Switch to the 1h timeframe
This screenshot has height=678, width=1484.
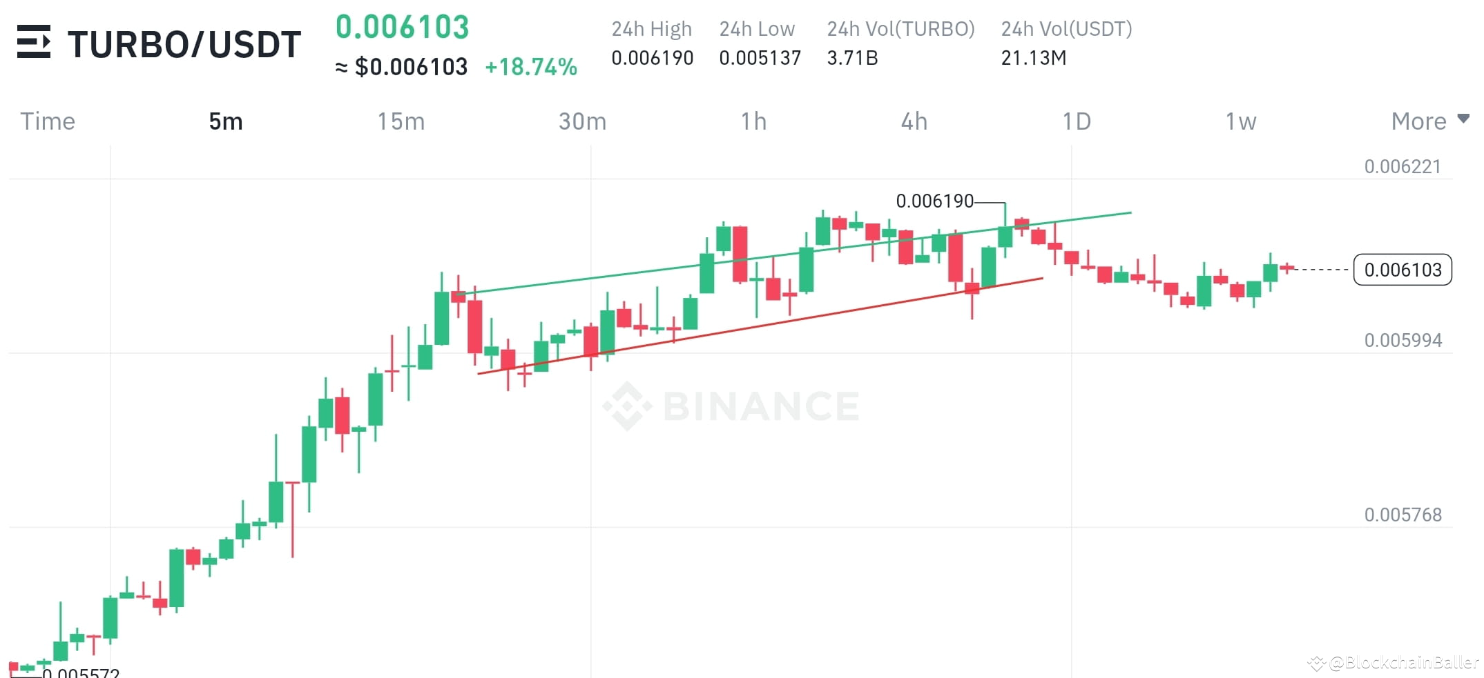(754, 121)
